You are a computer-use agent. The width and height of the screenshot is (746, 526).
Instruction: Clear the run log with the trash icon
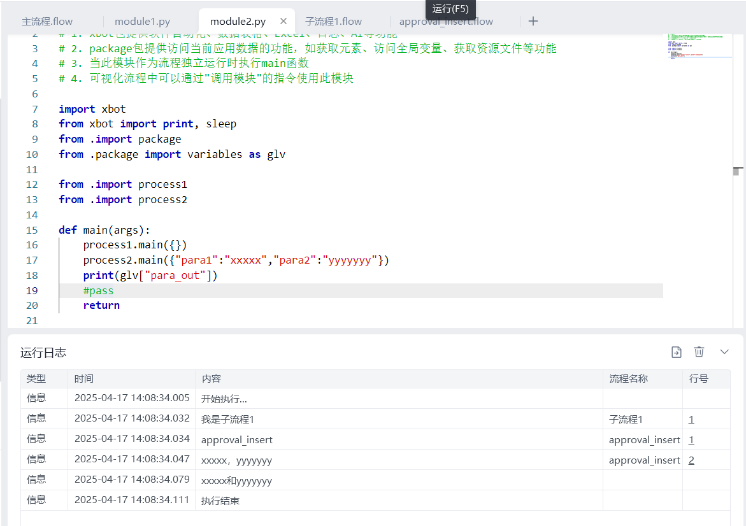click(x=699, y=352)
